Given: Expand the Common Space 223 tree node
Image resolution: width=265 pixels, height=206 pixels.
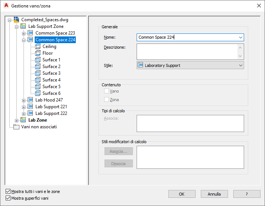Looking at the screenshot, I should 24,33.
